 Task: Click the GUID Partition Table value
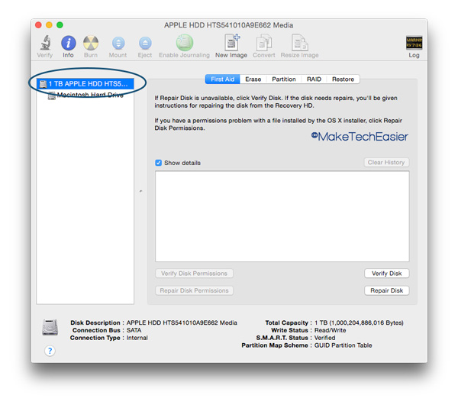(x=343, y=345)
